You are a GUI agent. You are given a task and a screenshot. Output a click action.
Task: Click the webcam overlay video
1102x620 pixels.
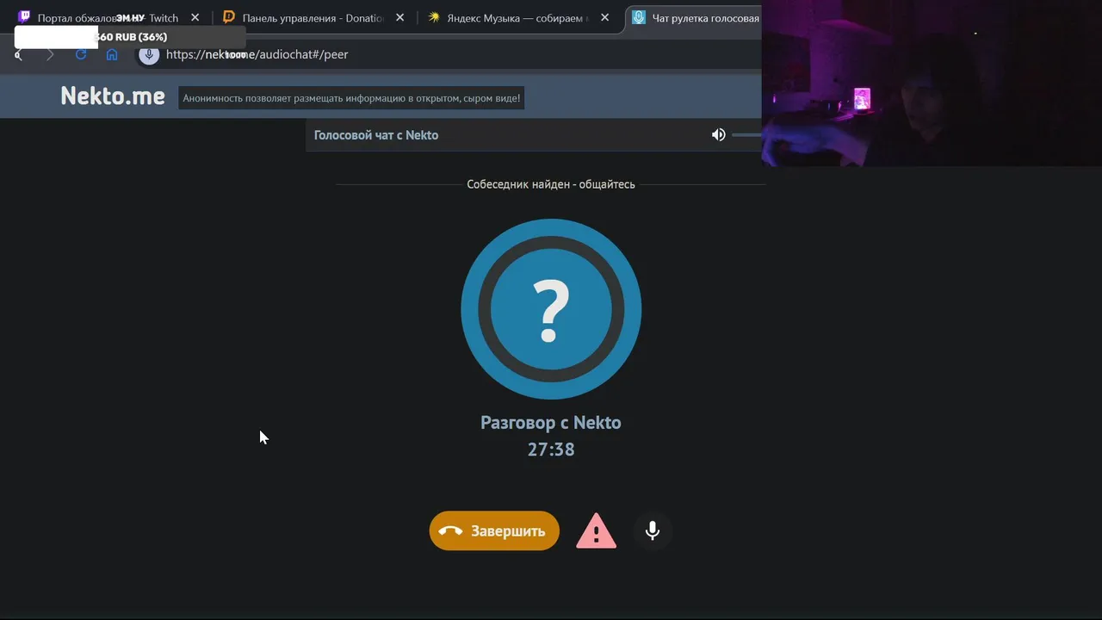click(932, 83)
